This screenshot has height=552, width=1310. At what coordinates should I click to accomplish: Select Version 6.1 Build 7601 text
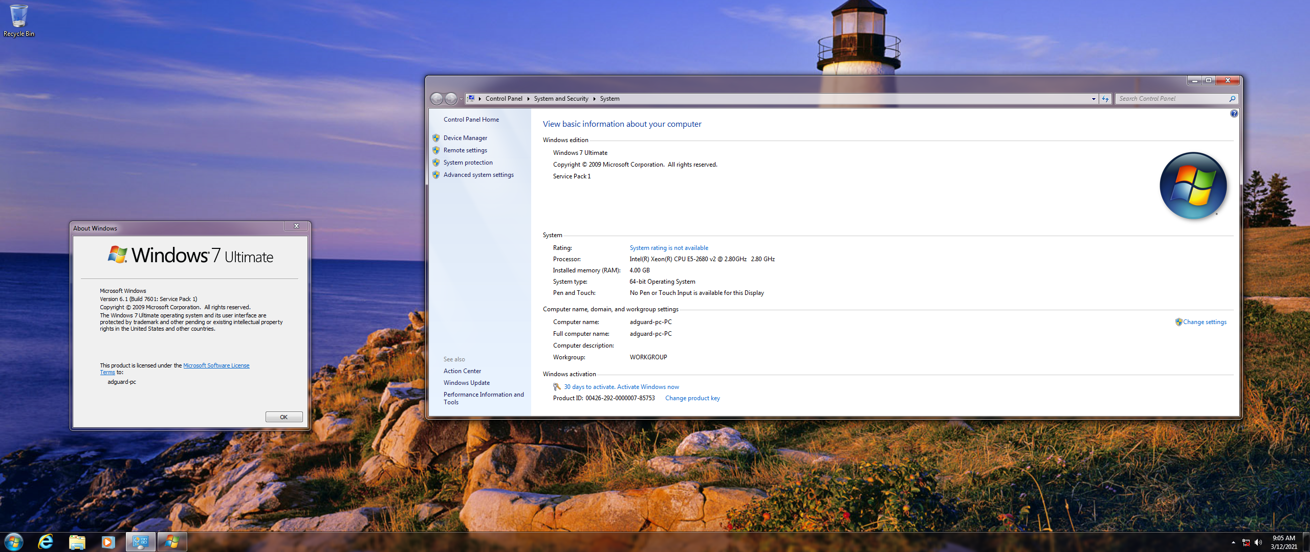(148, 299)
